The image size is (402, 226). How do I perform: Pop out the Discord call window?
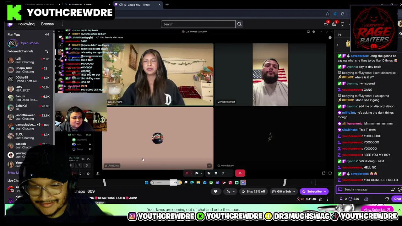(324, 173)
